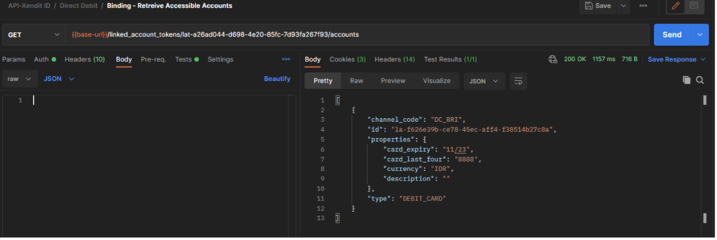Open the three-dot more actions menu

click(x=643, y=6)
